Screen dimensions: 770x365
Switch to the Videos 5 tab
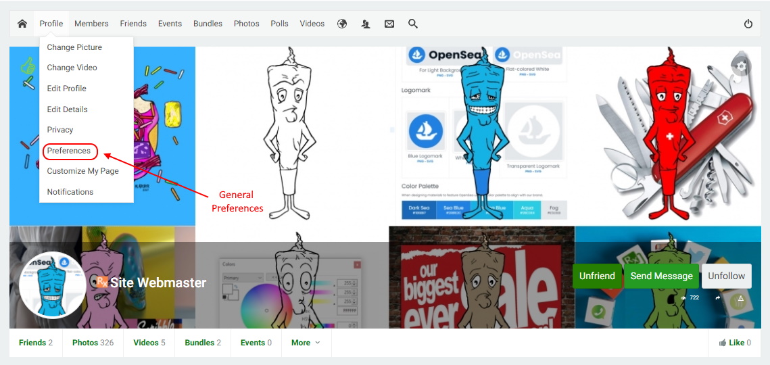[x=149, y=343]
